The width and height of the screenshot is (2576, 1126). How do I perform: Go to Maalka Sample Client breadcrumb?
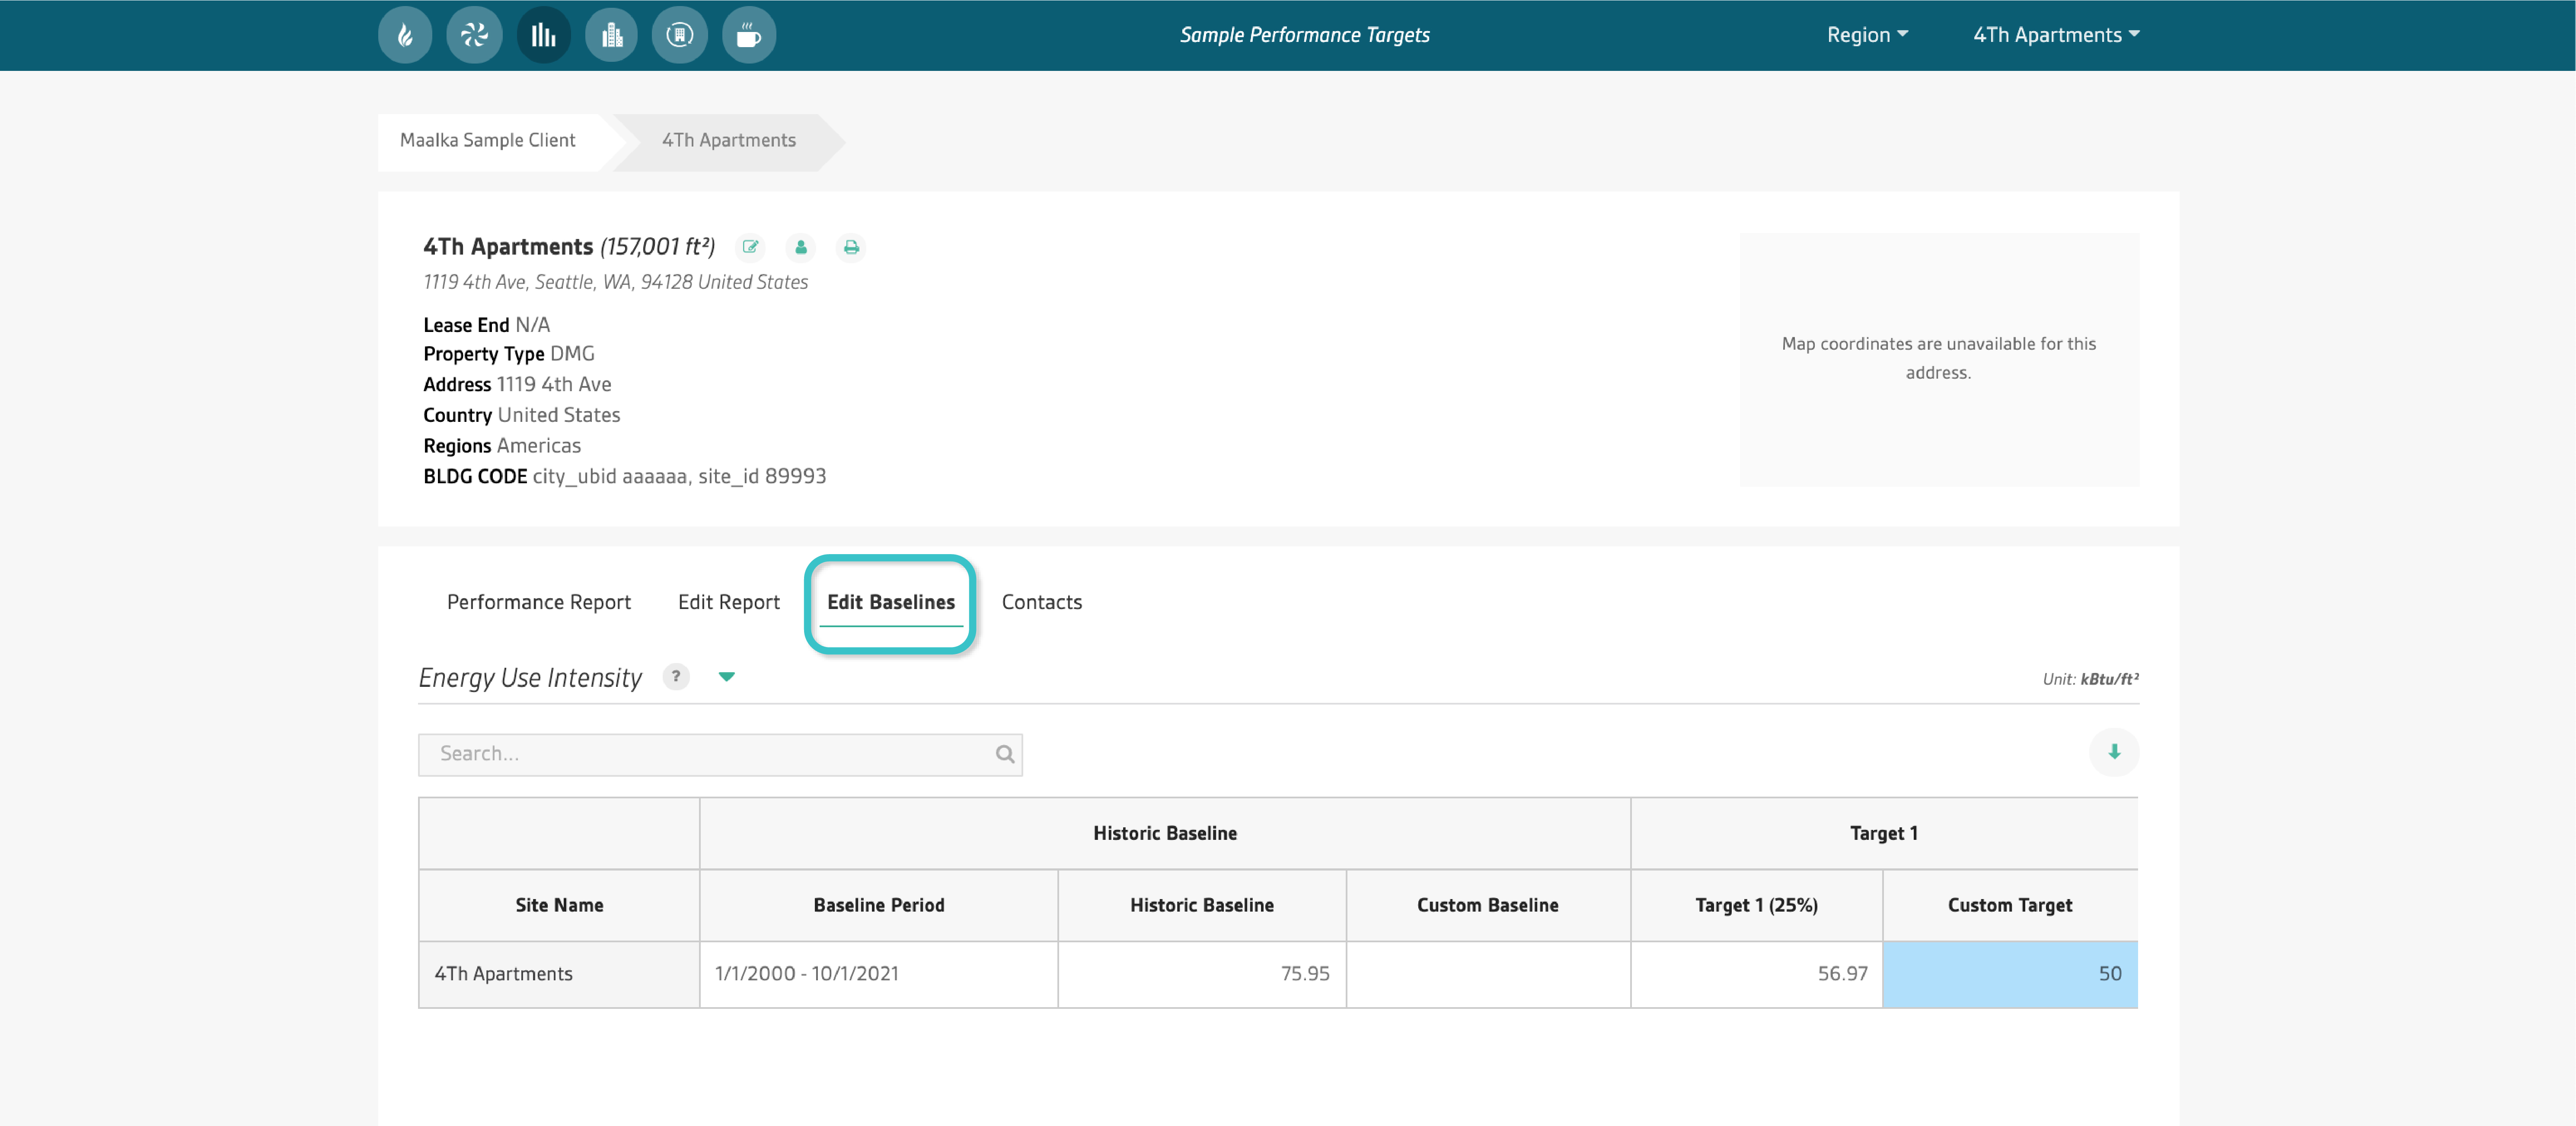click(x=488, y=141)
